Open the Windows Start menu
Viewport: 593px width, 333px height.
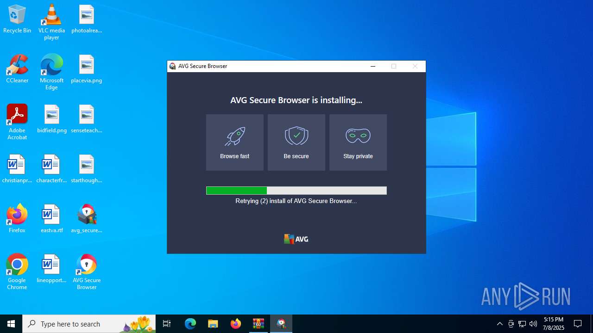pyautogui.click(x=11, y=324)
